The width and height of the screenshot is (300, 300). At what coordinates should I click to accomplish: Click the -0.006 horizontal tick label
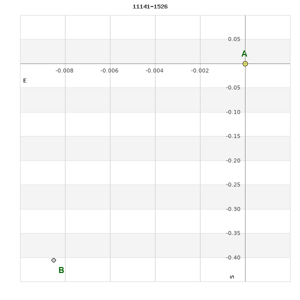tap(109, 70)
